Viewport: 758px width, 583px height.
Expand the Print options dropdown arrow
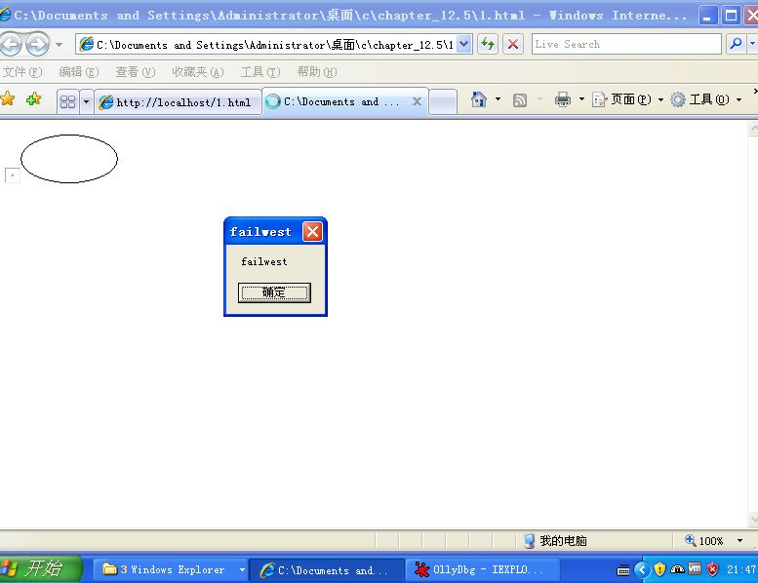coord(581,99)
